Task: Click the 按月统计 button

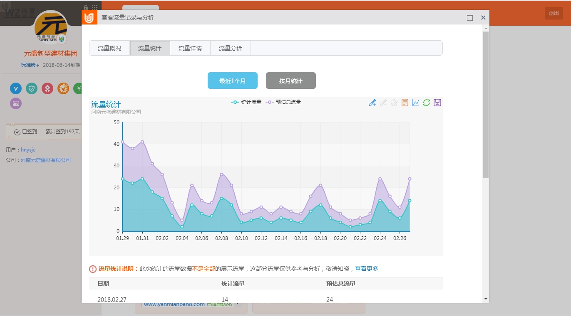Action: (291, 81)
